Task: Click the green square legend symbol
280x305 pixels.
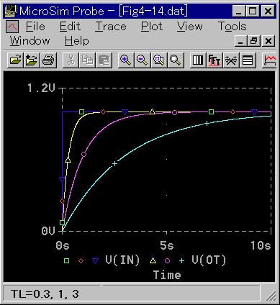Action: tap(66, 260)
